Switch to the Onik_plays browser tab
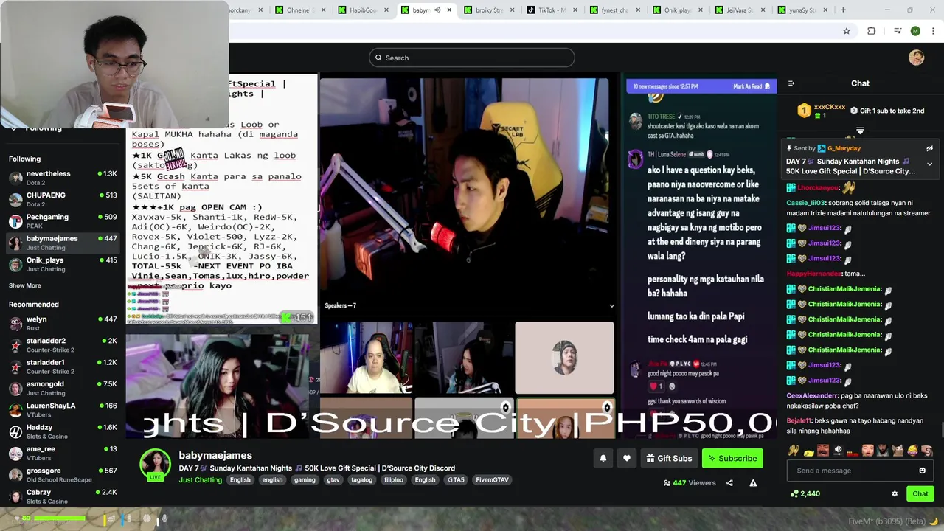Screen dimensions: 944x531 pos(677,10)
